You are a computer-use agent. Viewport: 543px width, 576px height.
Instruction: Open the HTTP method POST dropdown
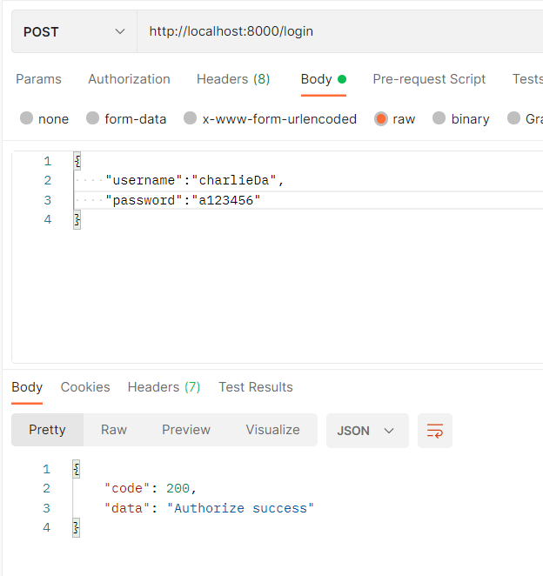pos(74,32)
